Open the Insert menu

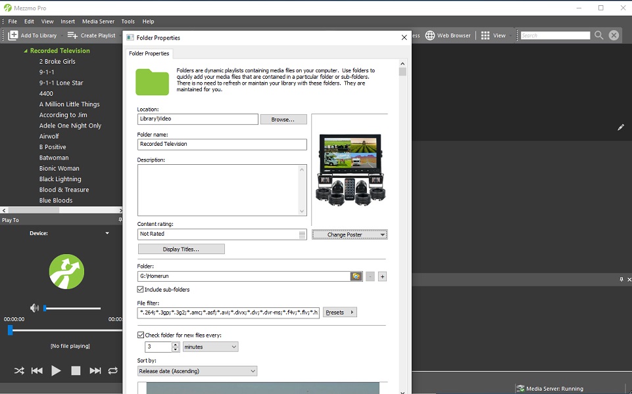coord(68,21)
